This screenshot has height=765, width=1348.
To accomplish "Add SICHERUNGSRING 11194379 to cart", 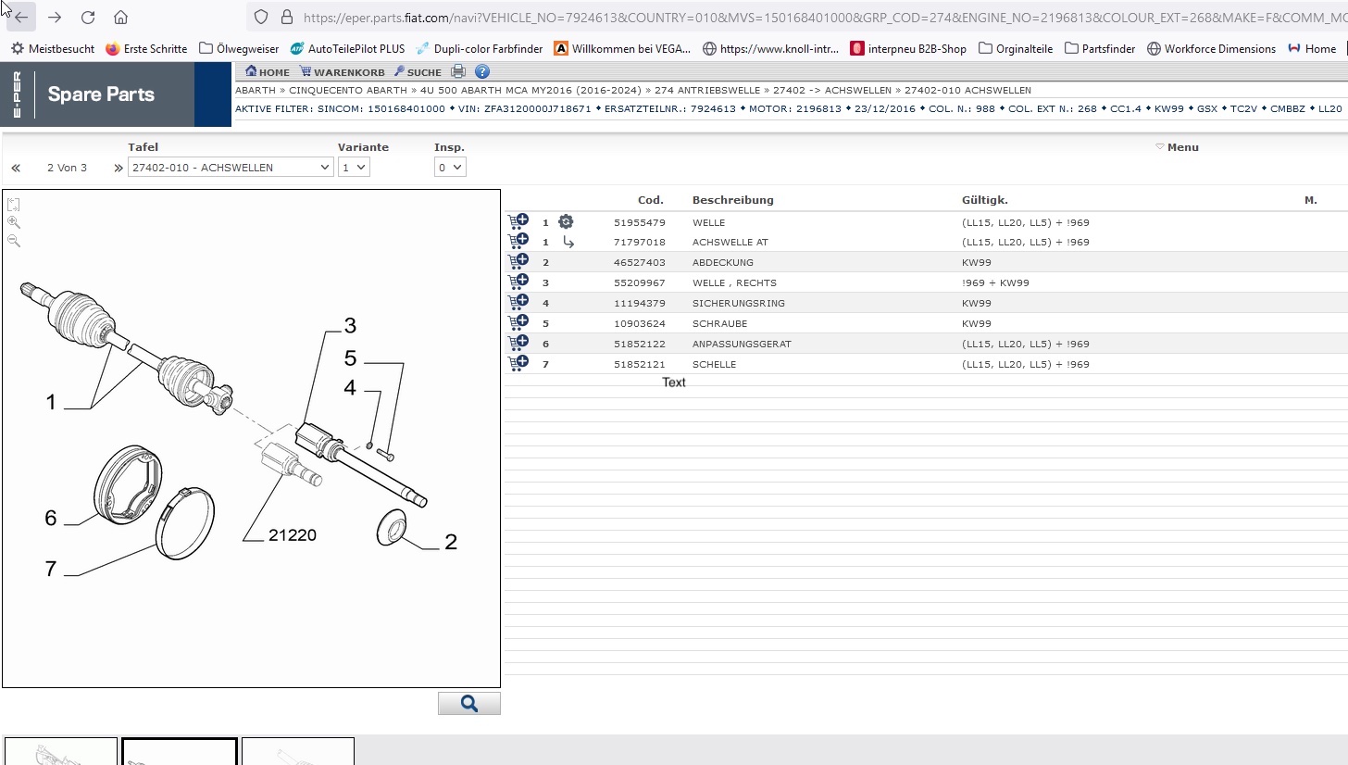I will [x=518, y=303].
